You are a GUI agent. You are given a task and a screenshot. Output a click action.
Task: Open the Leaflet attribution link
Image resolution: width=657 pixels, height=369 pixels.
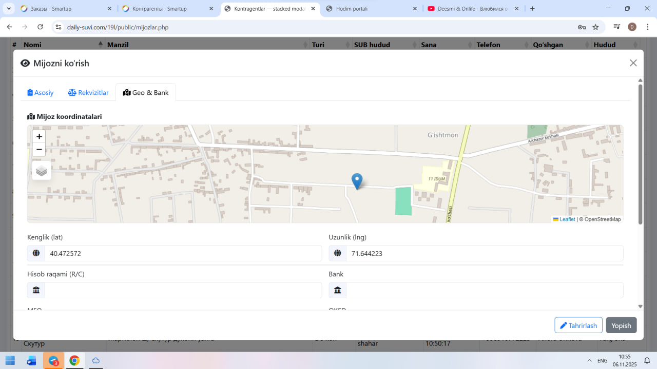tap(567, 219)
